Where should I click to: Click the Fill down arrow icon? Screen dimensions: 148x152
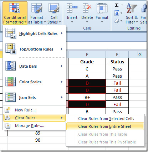(x=117, y=13)
